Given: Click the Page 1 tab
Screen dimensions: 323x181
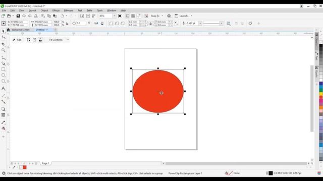Looking at the screenshot, I should tap(45, 163).
